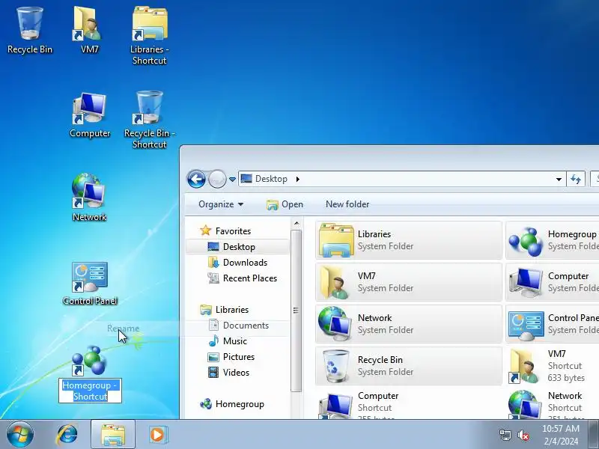Select the VM7 desktop shortcut icon
The height and width of the screenshot is (449, 599).
tap(89, 31)
